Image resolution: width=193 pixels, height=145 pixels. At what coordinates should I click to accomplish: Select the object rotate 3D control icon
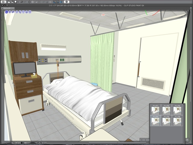pyautogui.click(x=20, y=12)
